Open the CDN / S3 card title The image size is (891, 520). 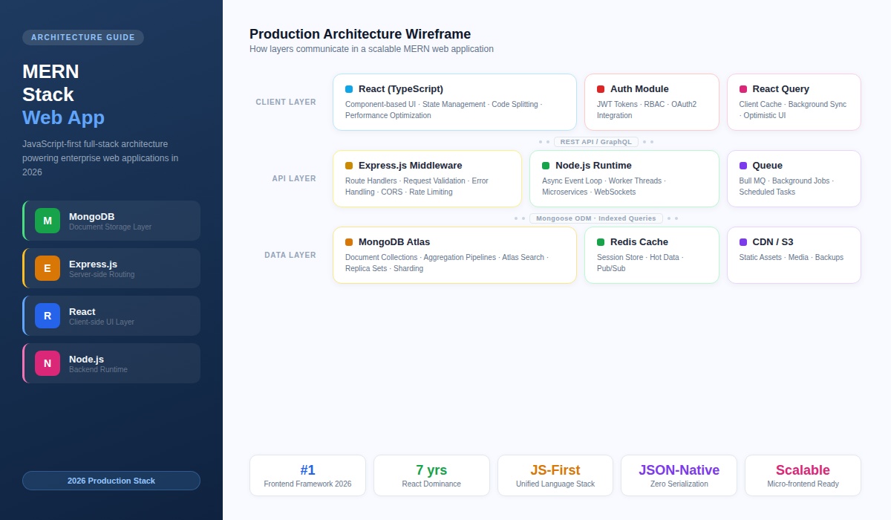773,242
